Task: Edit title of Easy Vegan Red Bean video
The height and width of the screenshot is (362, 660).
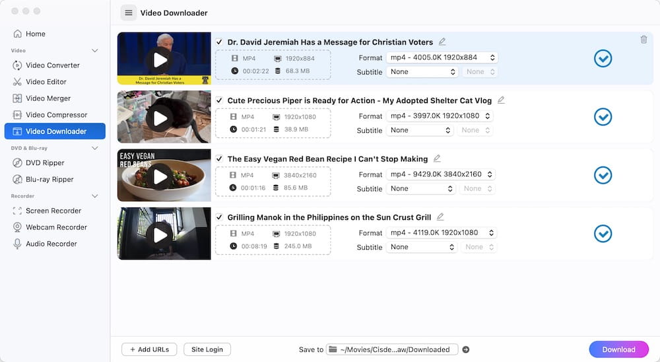Action: coord(437,159)
